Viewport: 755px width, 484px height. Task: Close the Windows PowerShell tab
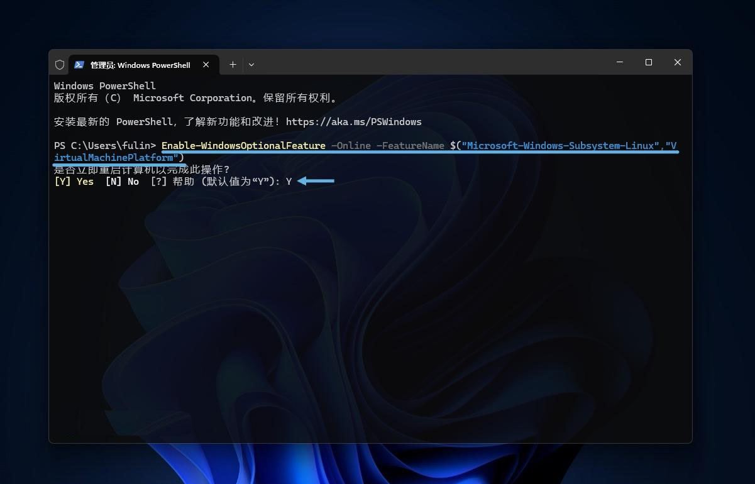206,65
